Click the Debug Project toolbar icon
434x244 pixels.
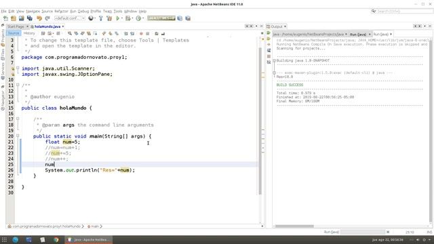coord(127,18)
